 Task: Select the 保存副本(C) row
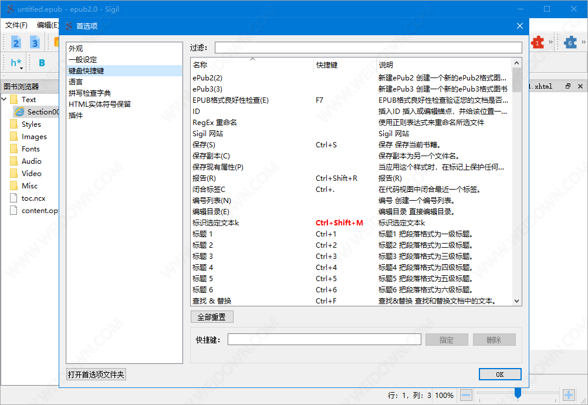point(351,156)
